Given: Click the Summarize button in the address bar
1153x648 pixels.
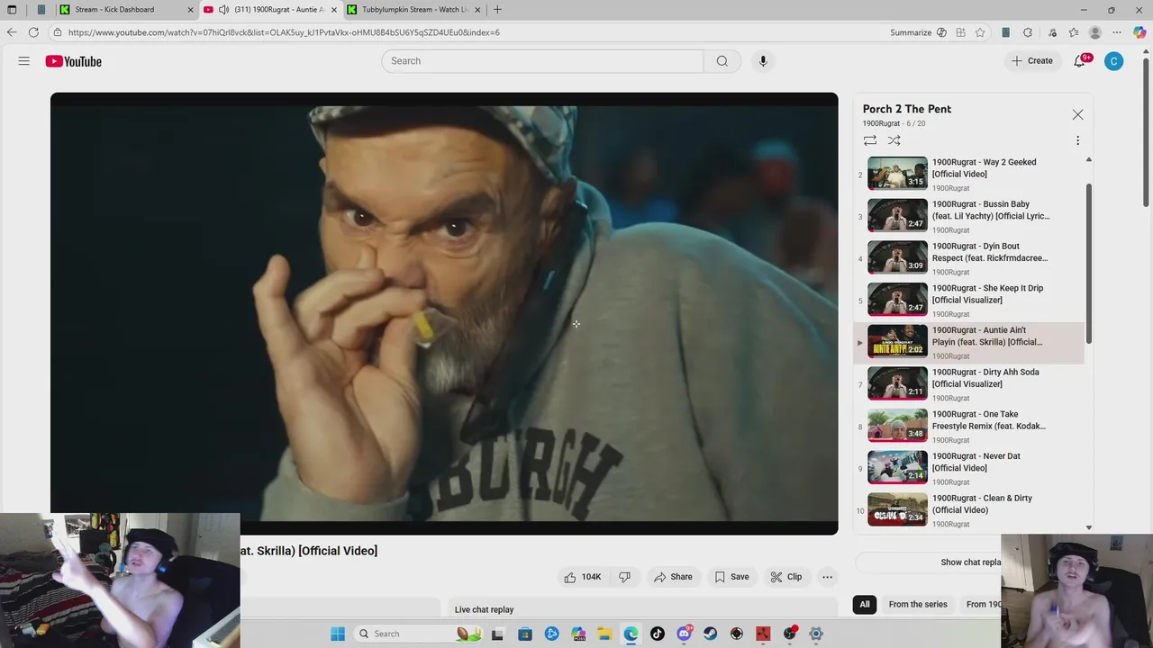Looking at the screenshot, I should click(x=918, y=32).
